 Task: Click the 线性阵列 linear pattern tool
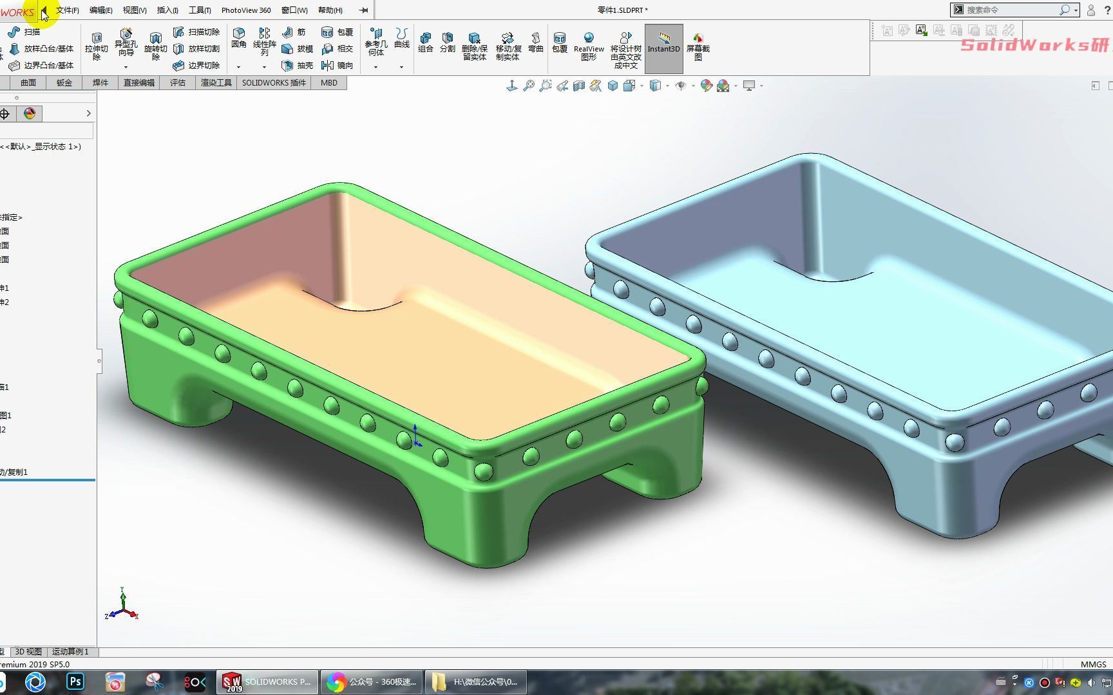(x=264, y=42)
